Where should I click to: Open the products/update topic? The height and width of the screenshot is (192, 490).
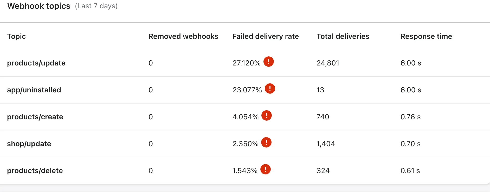36,63
